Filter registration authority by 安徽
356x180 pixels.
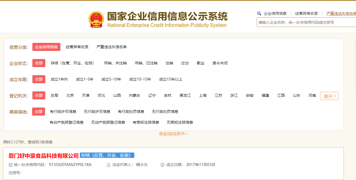click(250, 95)
